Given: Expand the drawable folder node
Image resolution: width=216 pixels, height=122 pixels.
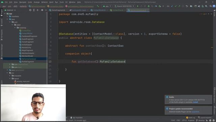Looking at the screenshot, I should 10,76.
